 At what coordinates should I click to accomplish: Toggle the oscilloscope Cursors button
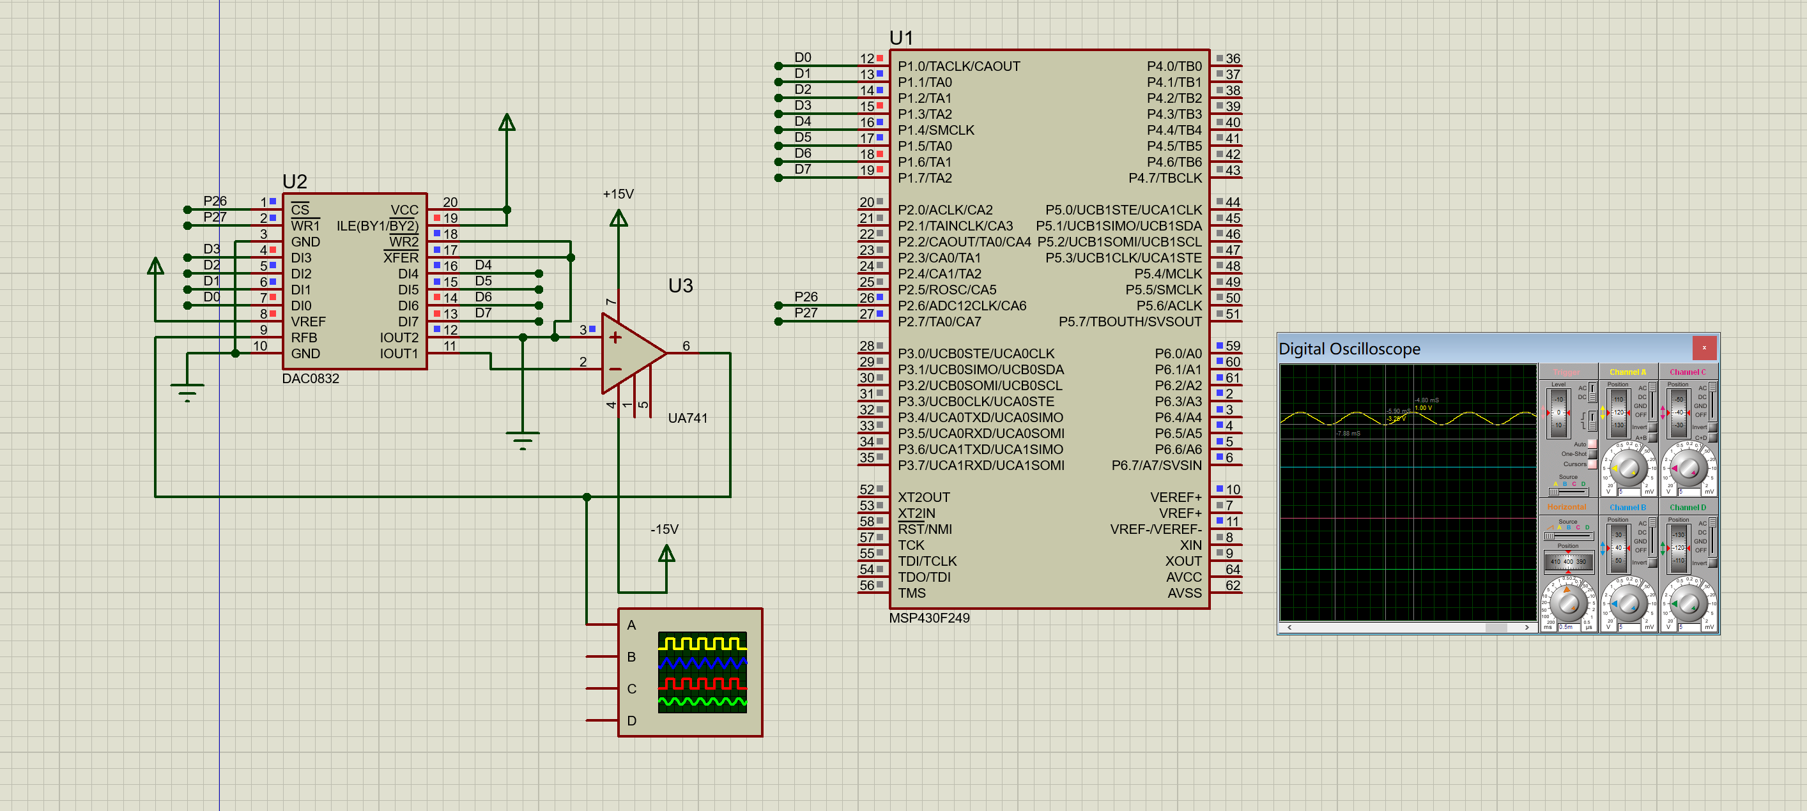(x=1592, y=464)
